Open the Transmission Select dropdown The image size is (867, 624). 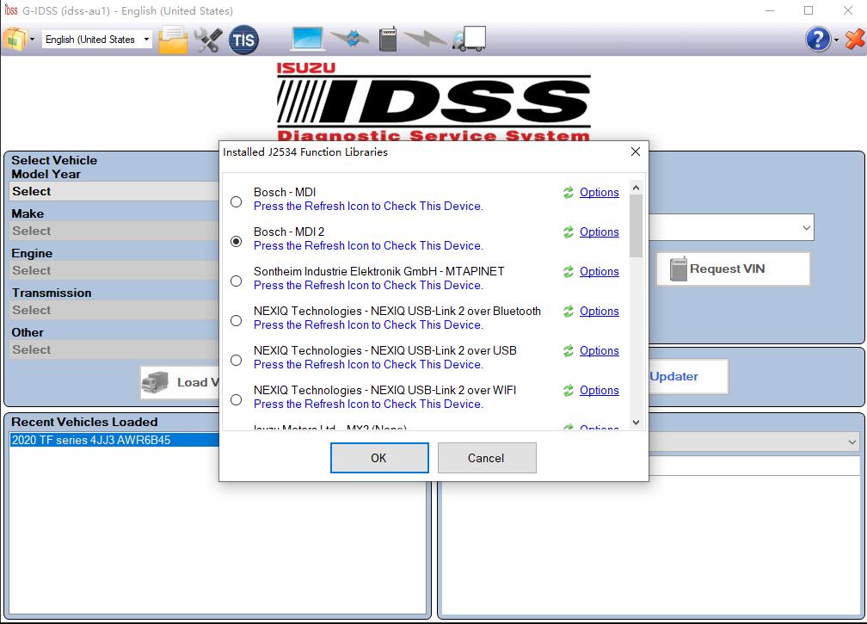pyautogui.click(x=114, y=311)
